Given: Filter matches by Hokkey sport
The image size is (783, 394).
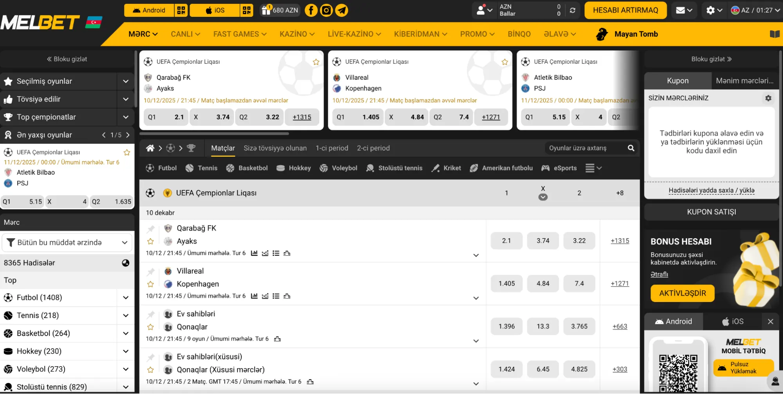Looking at the screenshot, I should 293,168.
